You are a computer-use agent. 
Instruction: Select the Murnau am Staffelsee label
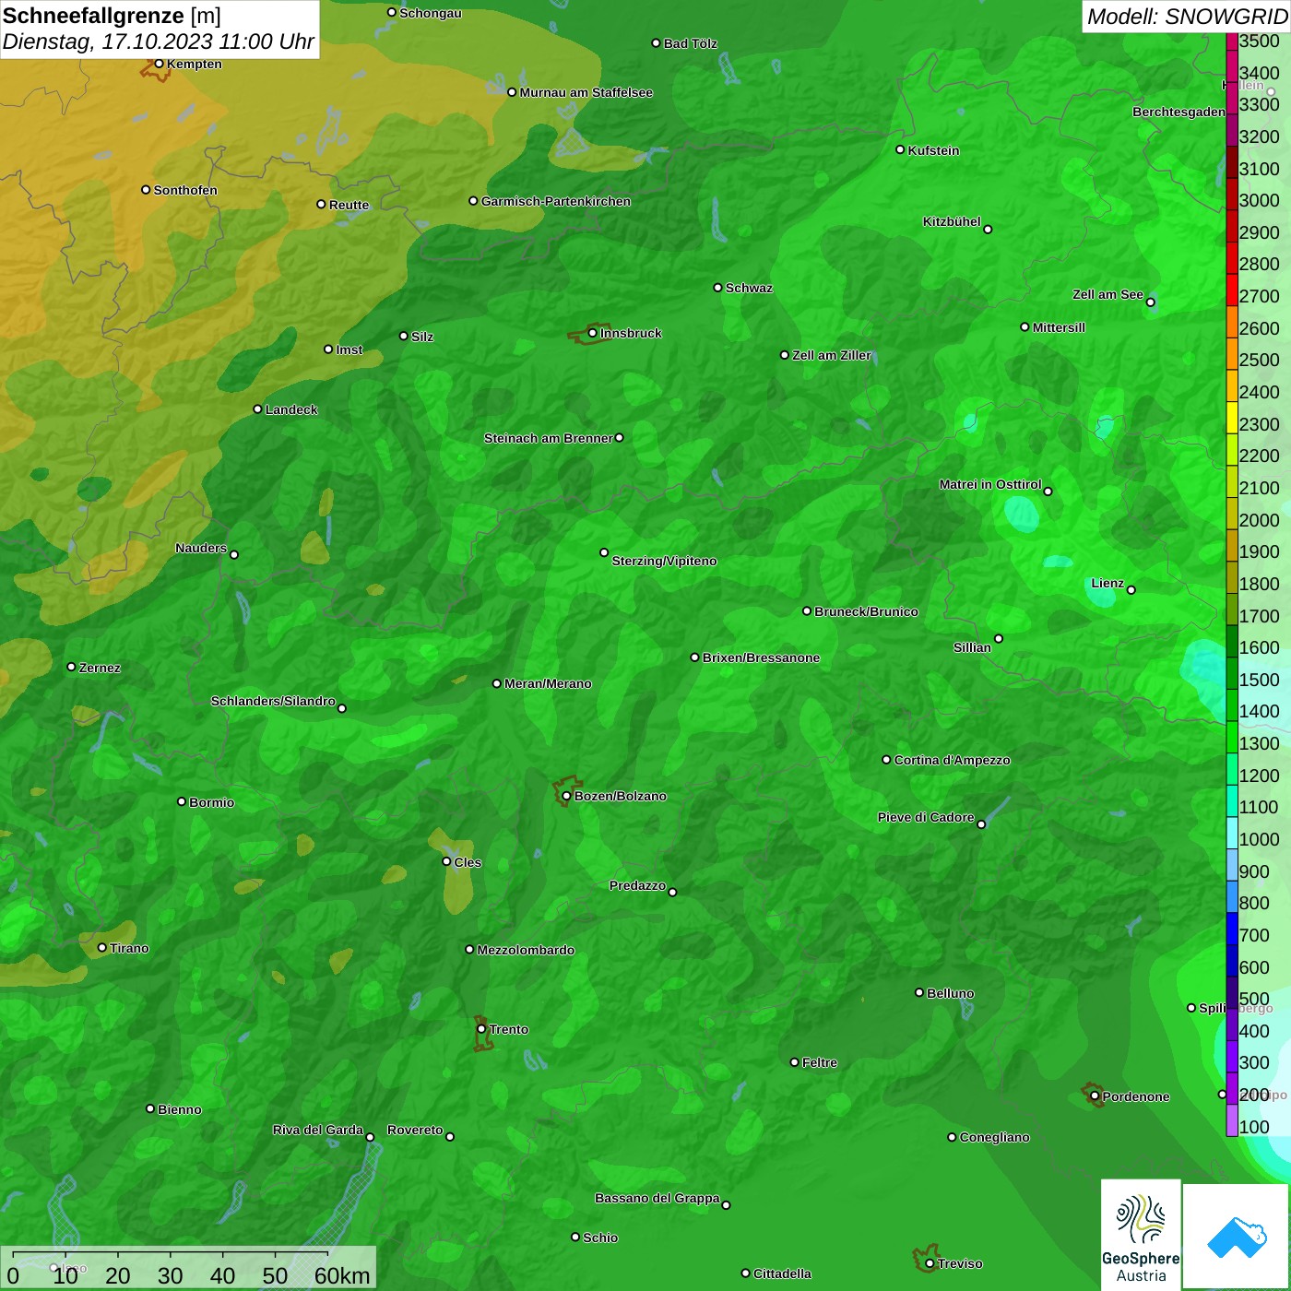(586, 92)
